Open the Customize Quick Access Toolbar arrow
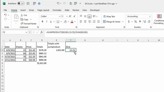Viewport: 164px width, 92px height. coord(80,4)
